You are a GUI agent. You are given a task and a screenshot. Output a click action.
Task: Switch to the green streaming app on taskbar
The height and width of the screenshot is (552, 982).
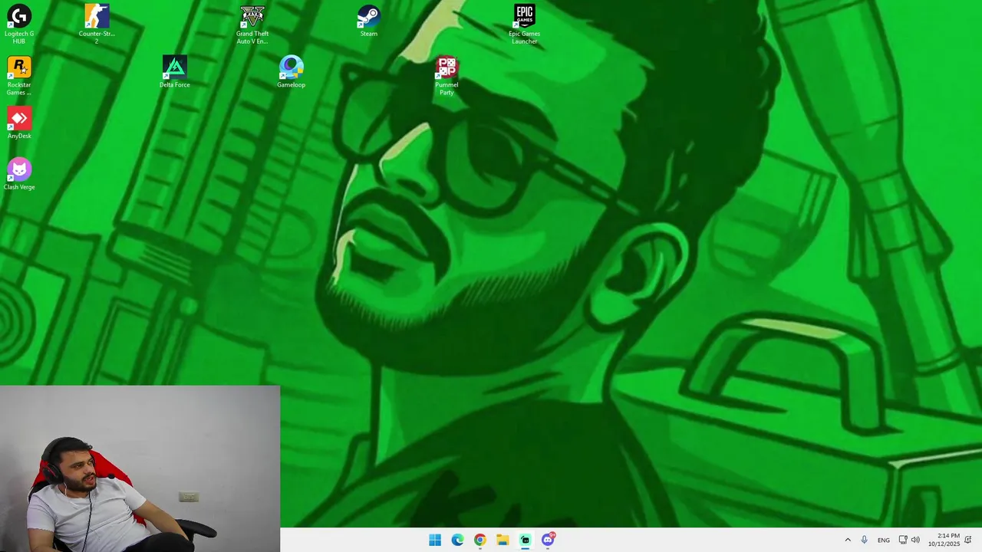coord(525,540)
